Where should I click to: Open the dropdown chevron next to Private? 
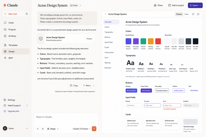coord(80,5)
